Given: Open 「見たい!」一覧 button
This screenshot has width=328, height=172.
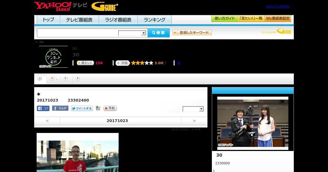Looking at the screenshot, I should point(251,19).
